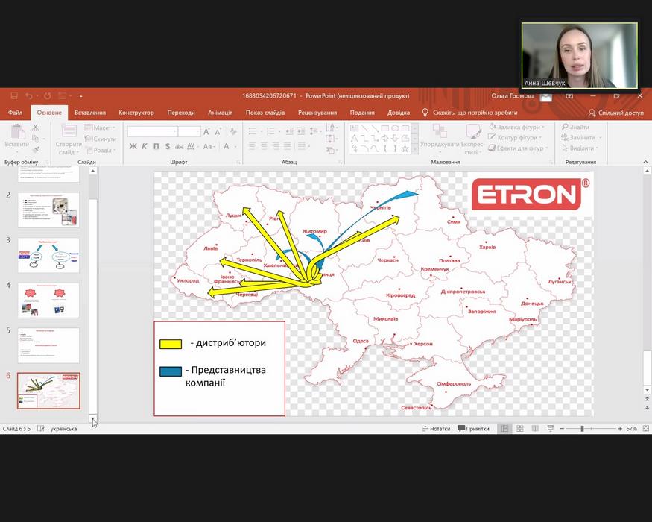
Task: Click the Спільний доступ share button
Action: tap(615, 113)
